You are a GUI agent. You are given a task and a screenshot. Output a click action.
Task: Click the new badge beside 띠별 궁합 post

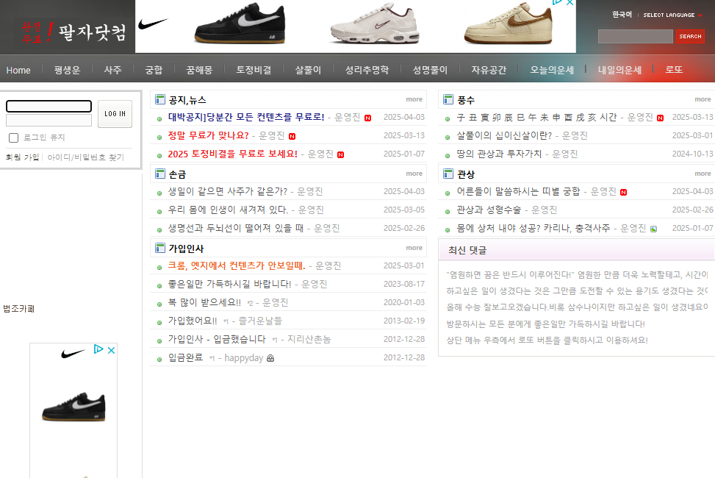point(623,192)
